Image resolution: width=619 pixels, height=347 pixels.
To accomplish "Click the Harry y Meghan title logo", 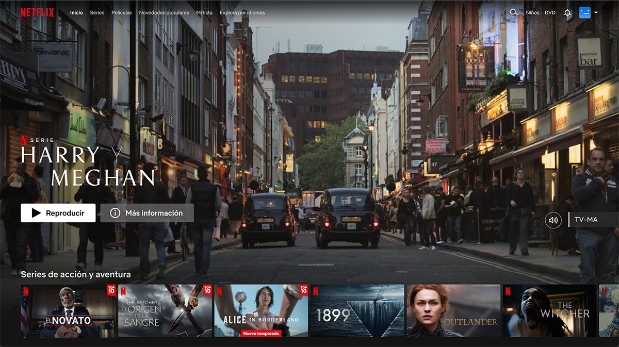I will click(88, 165).
